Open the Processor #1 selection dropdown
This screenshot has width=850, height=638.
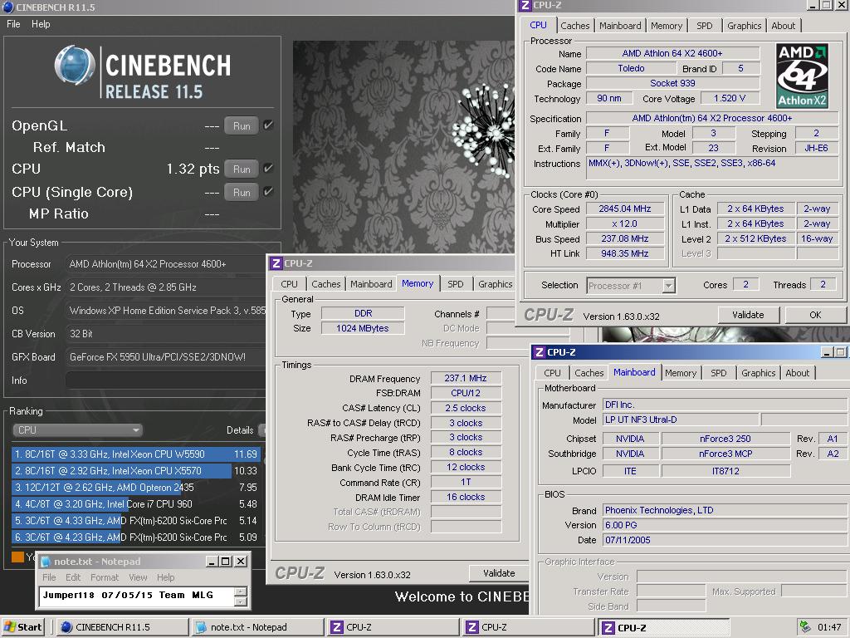click(x=631, y=286)
